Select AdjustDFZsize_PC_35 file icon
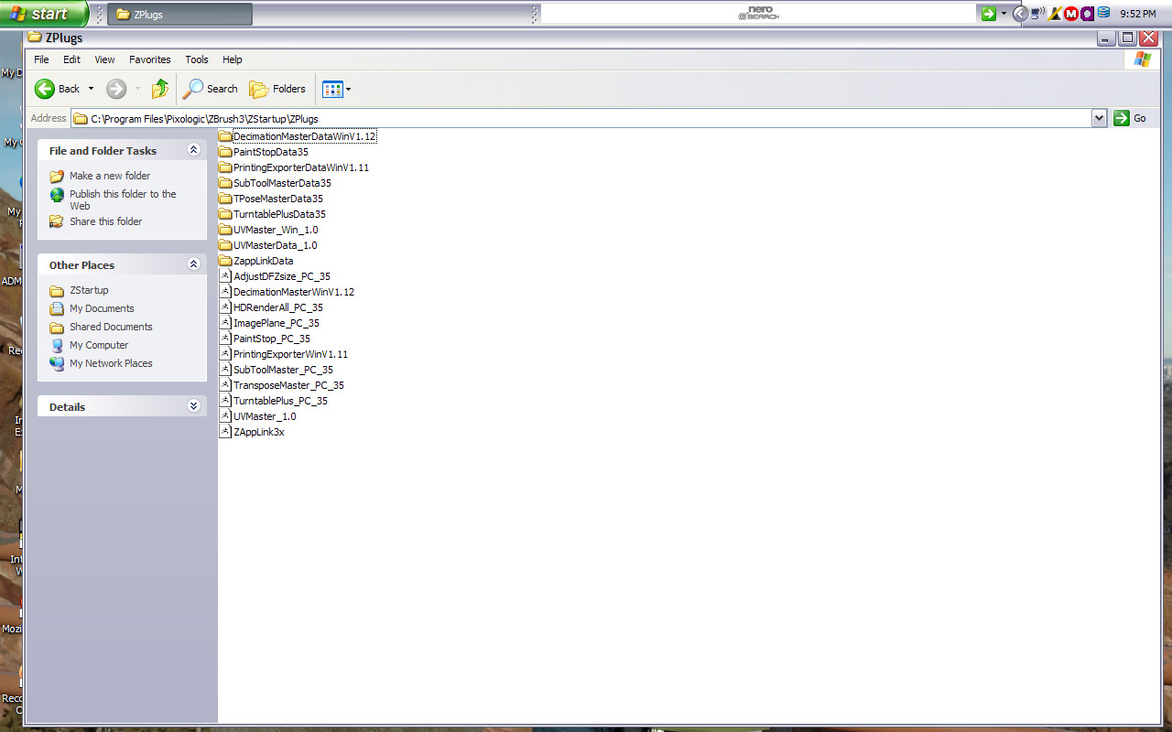The height and width of the screenshot is (732, 1172). coord(225,276)
